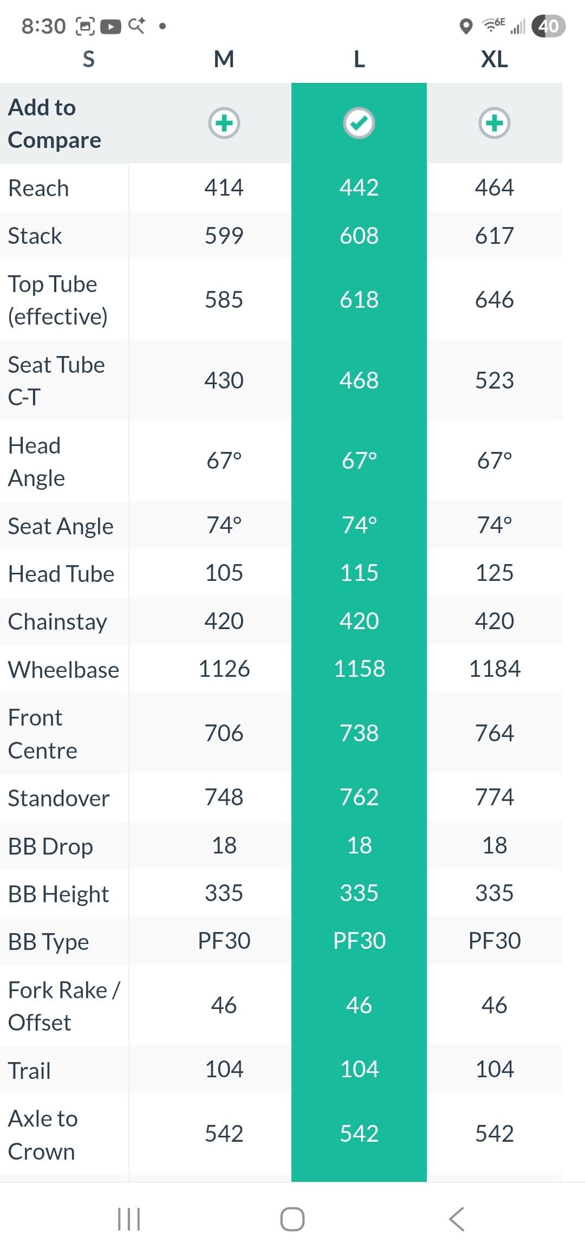Tap the location icon in status bar
Viewport: 585px width, 1255px height.
click(466, 26)
